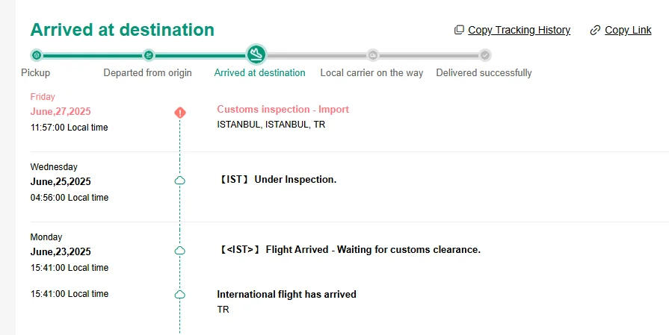This screenshot has width=669, height=335.
Task: Select the Departed from origin stage label
Action: coord(147,73)
